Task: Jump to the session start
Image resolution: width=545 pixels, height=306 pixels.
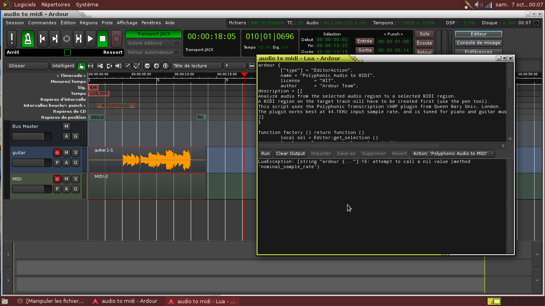Action: coord(42,39)
